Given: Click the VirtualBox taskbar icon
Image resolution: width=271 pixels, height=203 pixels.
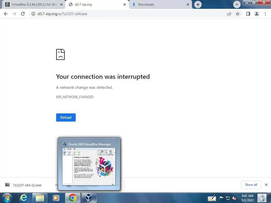Looking at the screenshot, I should pyautogui.click(x=89, y=198).
